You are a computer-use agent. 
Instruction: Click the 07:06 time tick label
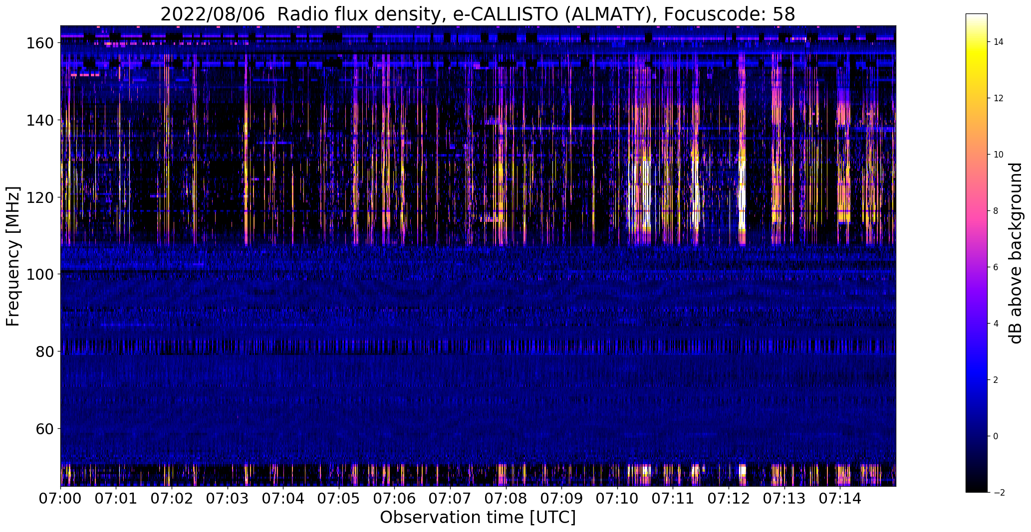coord(395,498)
